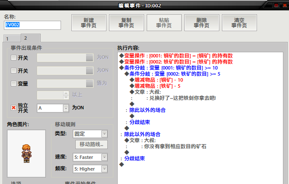Open the 频度 dropdown showing 5: Higher
Viewport: 289px width, 184px height.
[x=90, y=169]
